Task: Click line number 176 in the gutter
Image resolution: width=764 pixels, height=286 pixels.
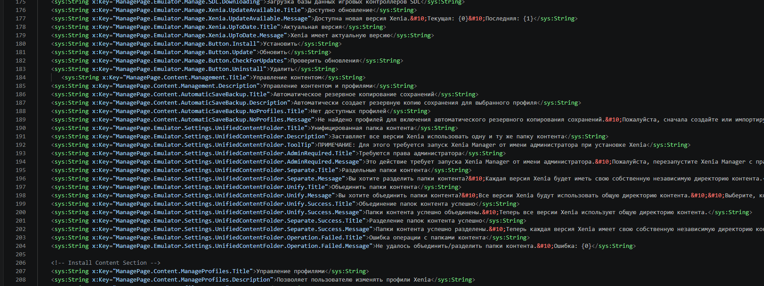Action: tap(21, 10)
